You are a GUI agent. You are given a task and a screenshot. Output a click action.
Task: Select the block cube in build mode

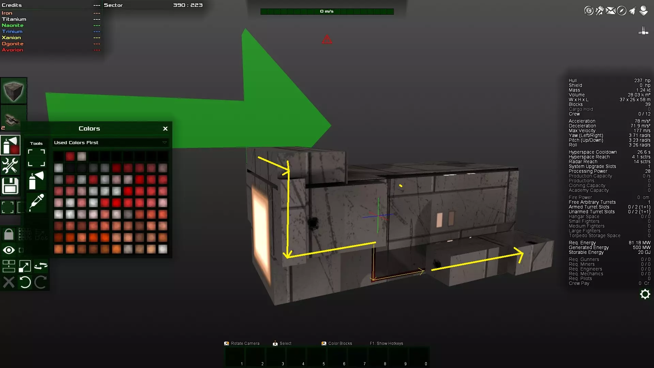pos(13,91)
